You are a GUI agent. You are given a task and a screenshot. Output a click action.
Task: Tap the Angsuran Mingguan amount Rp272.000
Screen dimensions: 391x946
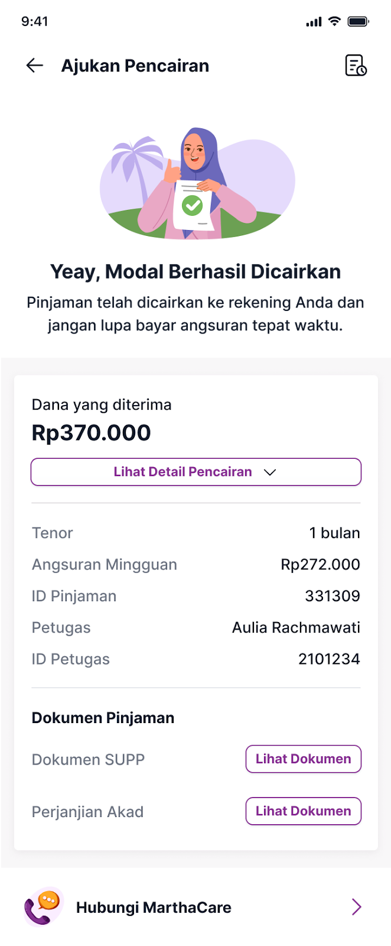tap(320, 565)
